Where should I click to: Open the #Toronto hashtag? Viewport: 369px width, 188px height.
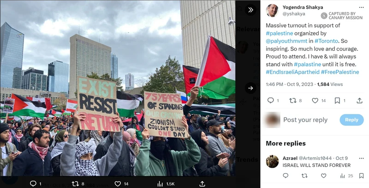point(326,41)
